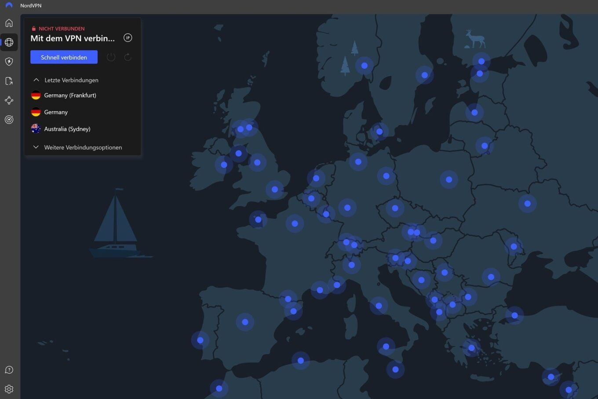Select the Cyprus server marker
This screenshot has height=399, width=598.
[x=551, y=377]
